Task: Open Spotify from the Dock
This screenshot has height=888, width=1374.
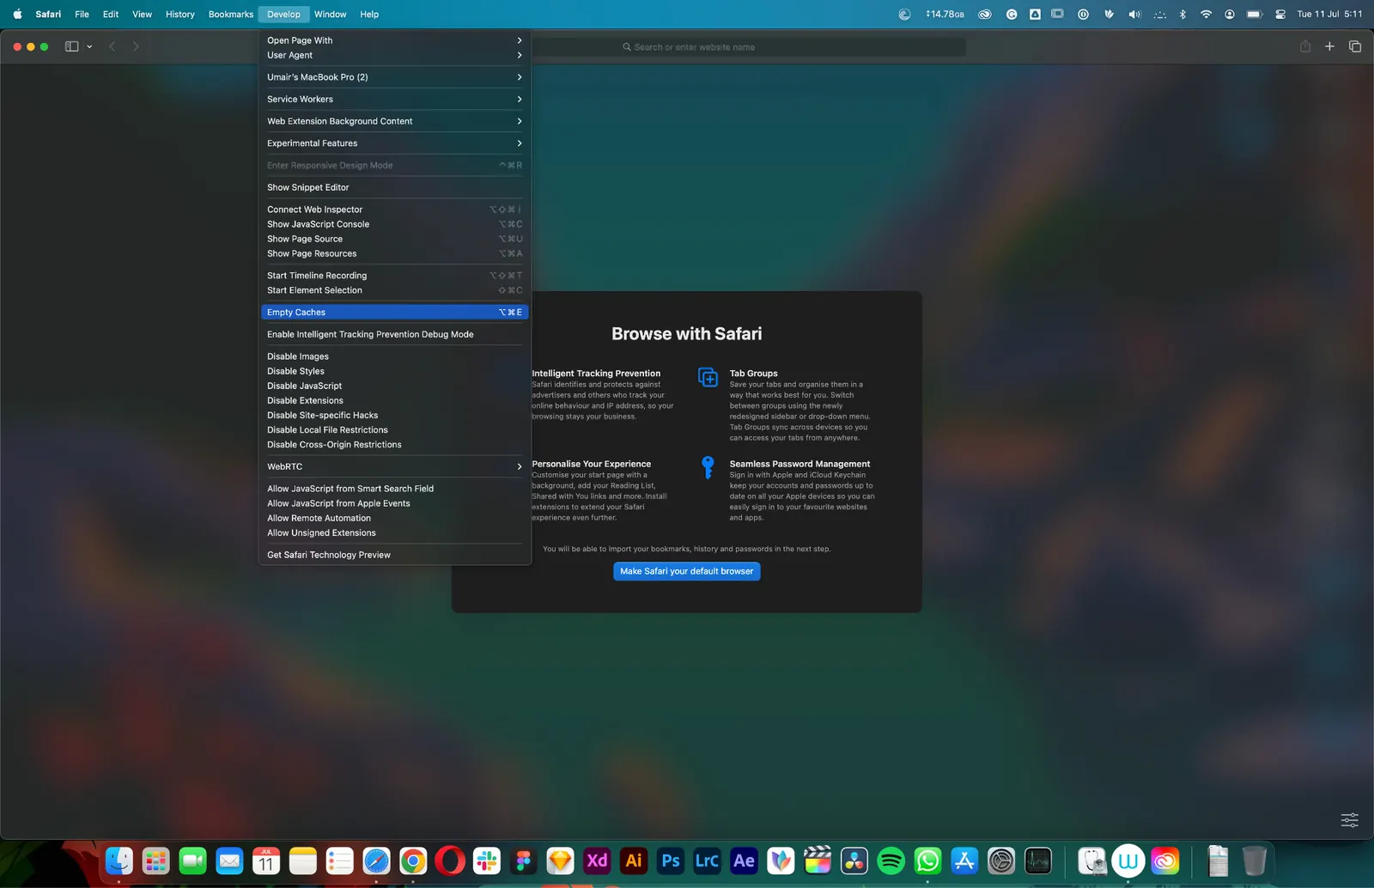Action: click(x=891, y=861)
